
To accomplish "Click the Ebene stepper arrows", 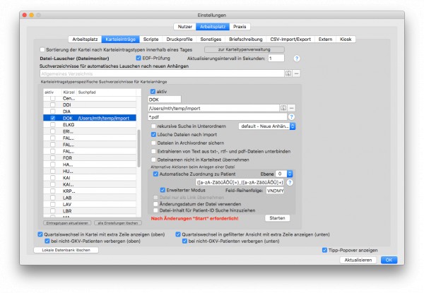I will (290, 174).
